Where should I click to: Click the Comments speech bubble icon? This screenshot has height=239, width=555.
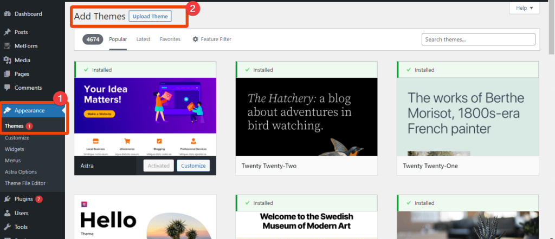(x=8, y=88)
